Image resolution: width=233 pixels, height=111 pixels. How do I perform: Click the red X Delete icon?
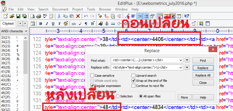click(78, 16)
